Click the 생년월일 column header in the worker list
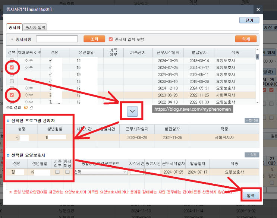The image size is (277, 218). [x=86, y=53]
